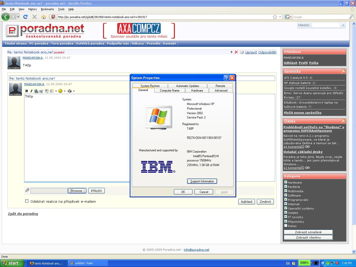This screenshot has width=356, height=267.
Task: Insert a hyperlink using the globe-link icon
Action: pos(36,91)
